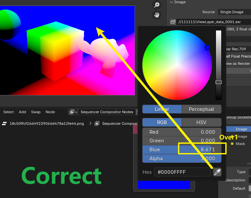Edit the ViewLayer_data_0001.exr filepath field
Image resolution: width=251 pixels, height=198 pixels.
pyautogui.click(x=214, y=22)
